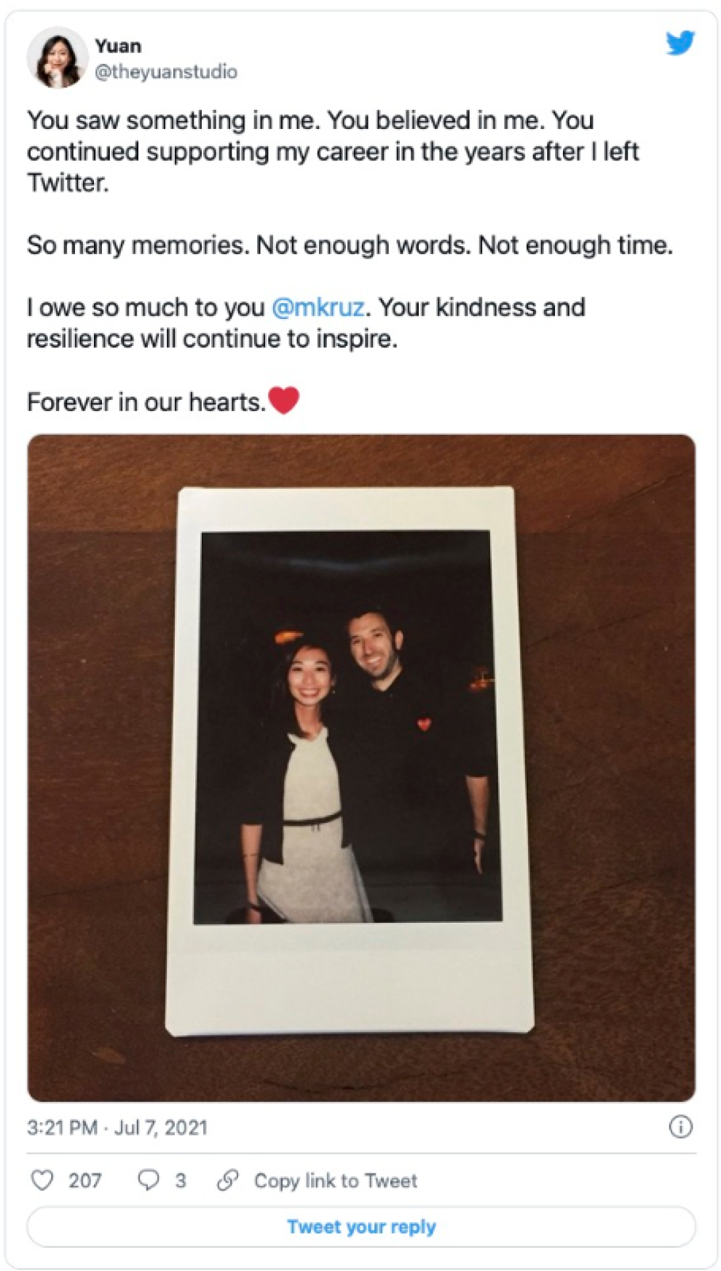Open the @theyuanstudio handle

pyautogui.click(x=166, y=72)
